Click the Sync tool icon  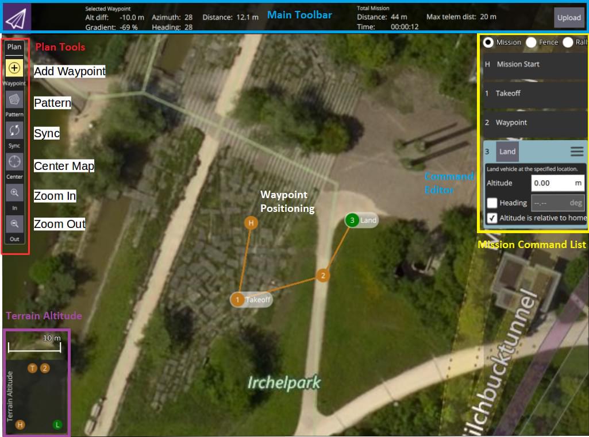(x=14, y=130)
